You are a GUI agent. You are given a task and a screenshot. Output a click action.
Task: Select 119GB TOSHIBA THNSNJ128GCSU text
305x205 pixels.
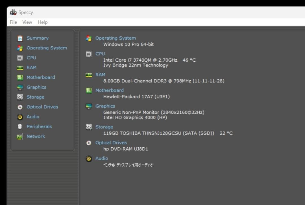coord(158,133)
